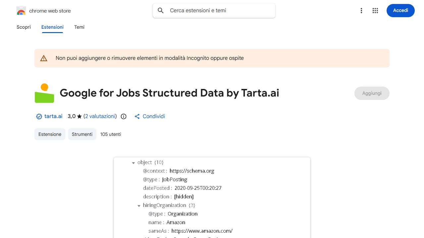The width and height of the screenshot is (424, 238).
Task: Click the extension's green logo icon
Action: click(x=44, y=93)
